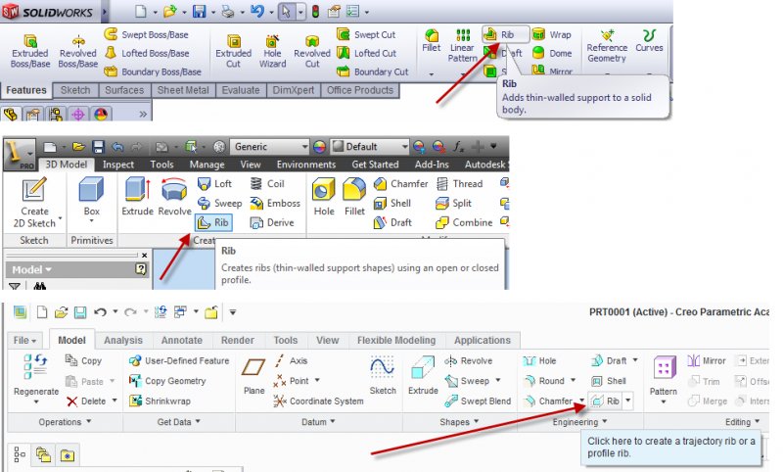Open the Hole Wizard tool
Image resolution: width=783 pixels, height=472 pixels.
click(272, 51)
